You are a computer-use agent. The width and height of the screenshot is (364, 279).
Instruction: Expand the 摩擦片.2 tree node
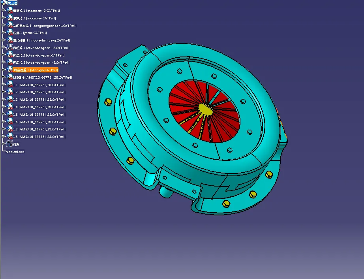click(3, 18)
